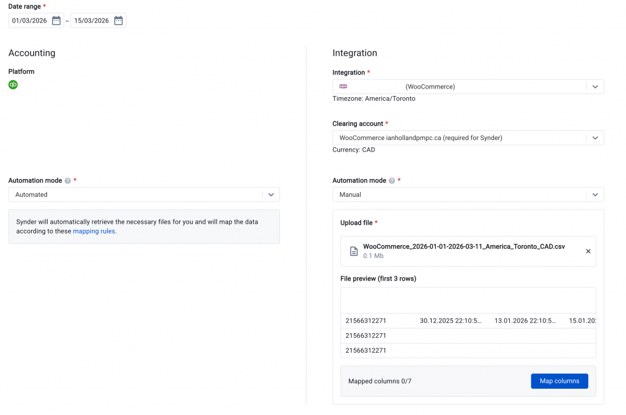Expand the Integration WooCommerce dropdown

click(595, 87)
